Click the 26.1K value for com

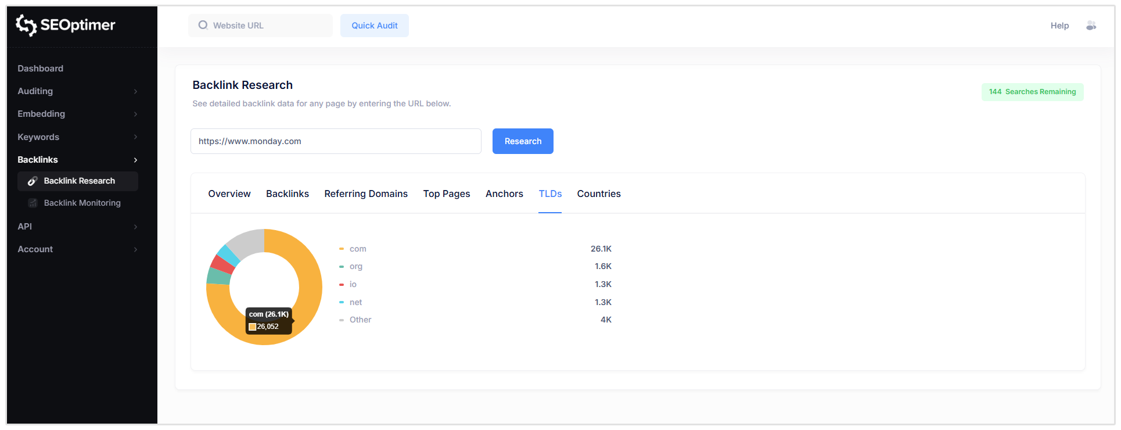click(601, 249)
